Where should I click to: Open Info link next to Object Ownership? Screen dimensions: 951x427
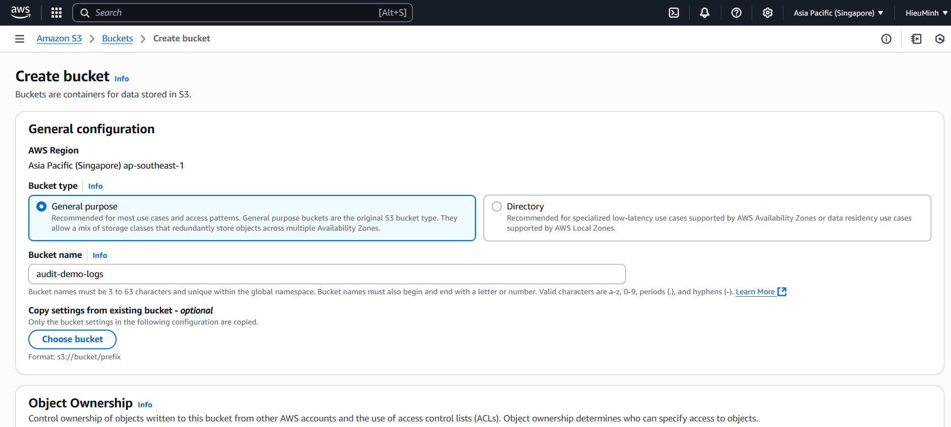point(145,405)
